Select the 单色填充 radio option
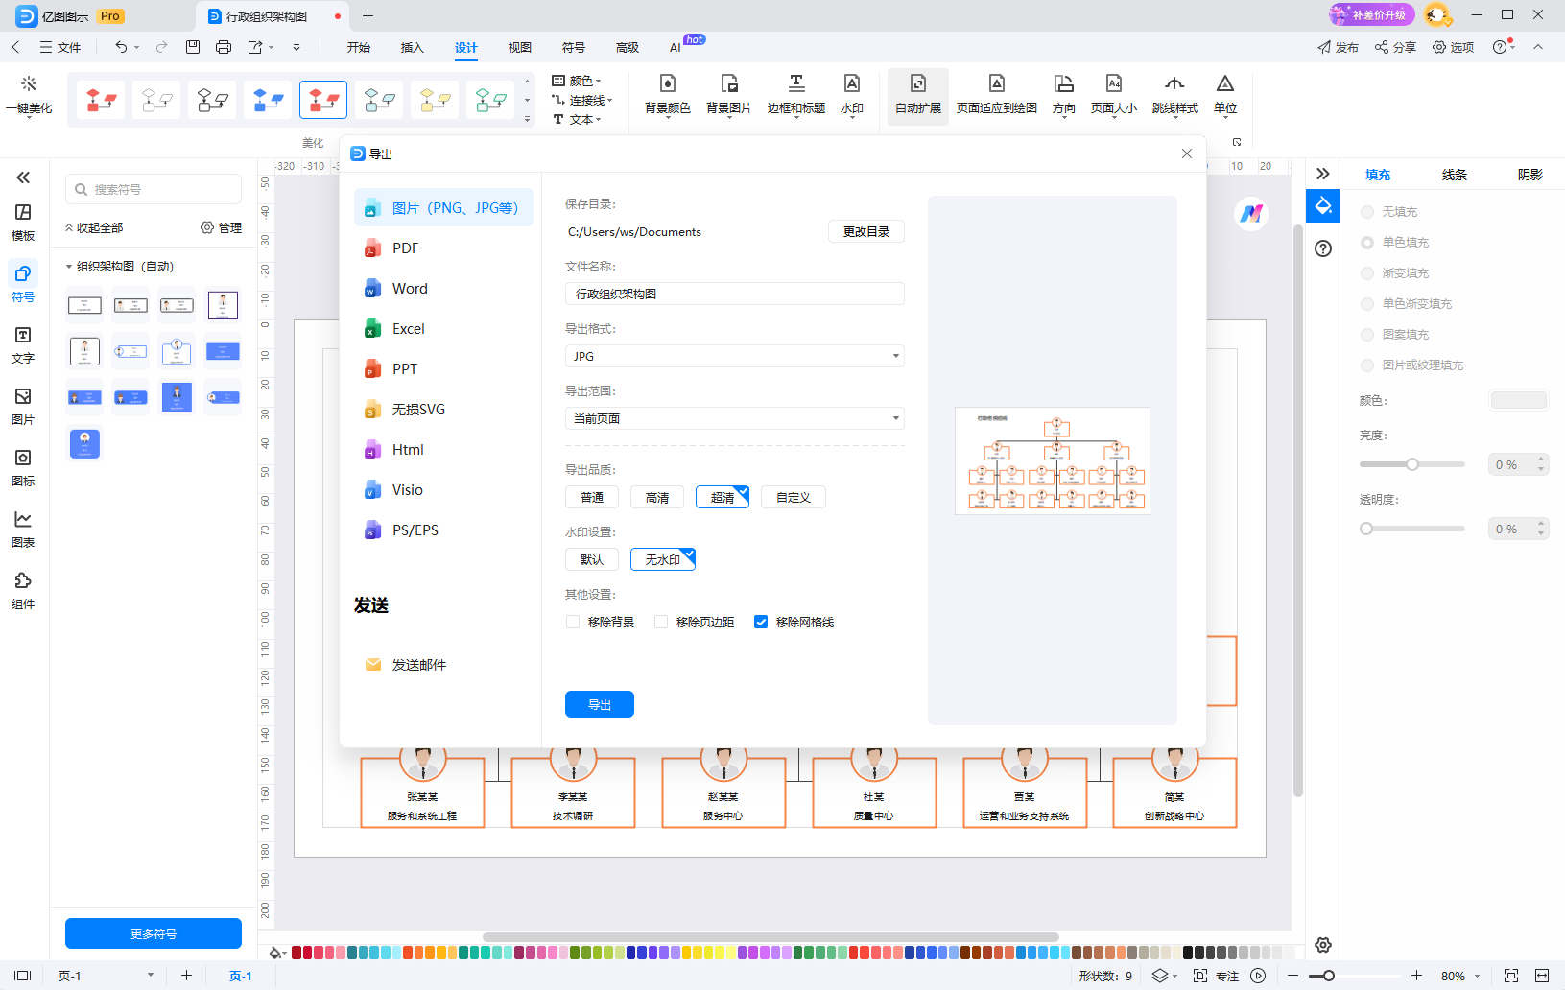This screenshot has height=990, width=1565. [x=1367, y=243]
